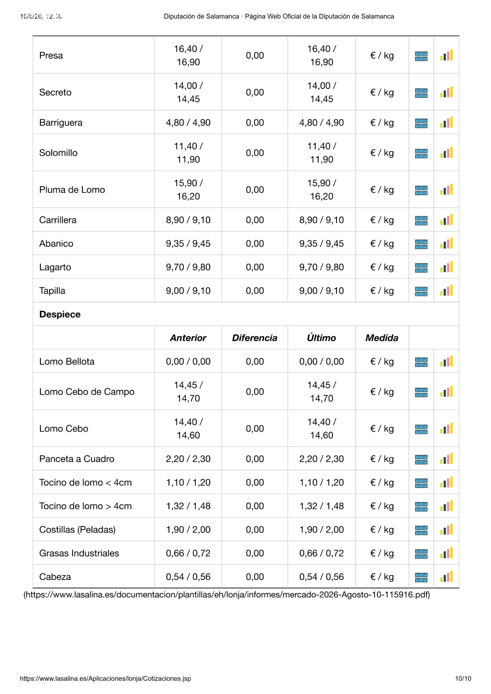Open chart for Tocino de lomo < 4cm
Image resolution: width=491 pixels, height=694 pixels.
[446, 482]
